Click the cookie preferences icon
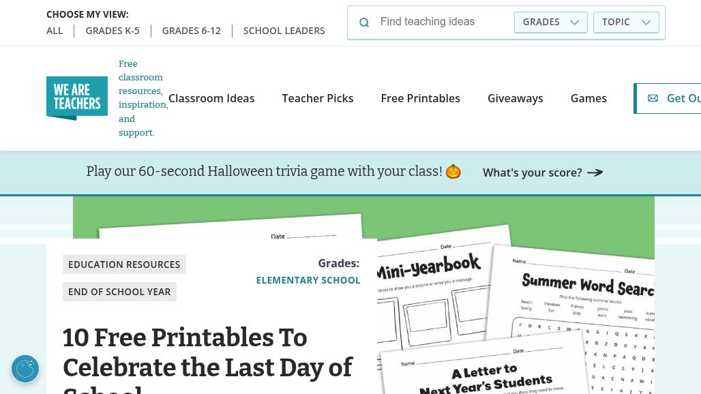 pos(25,369)
